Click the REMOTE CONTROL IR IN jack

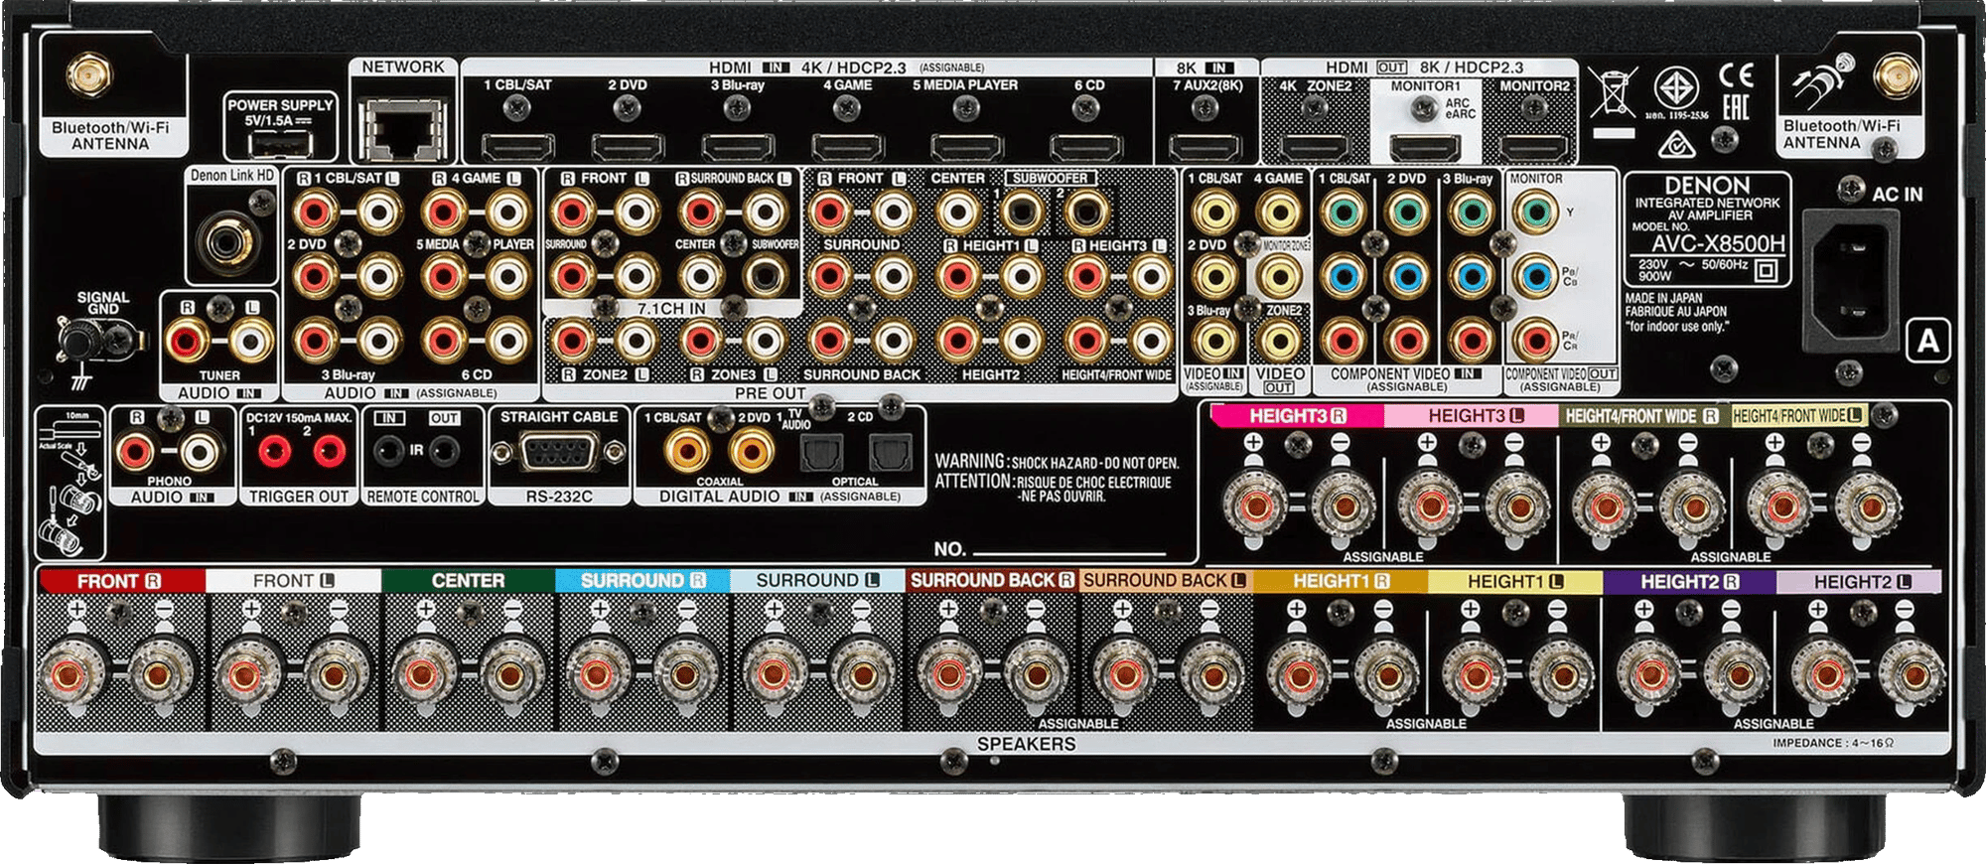387,452
